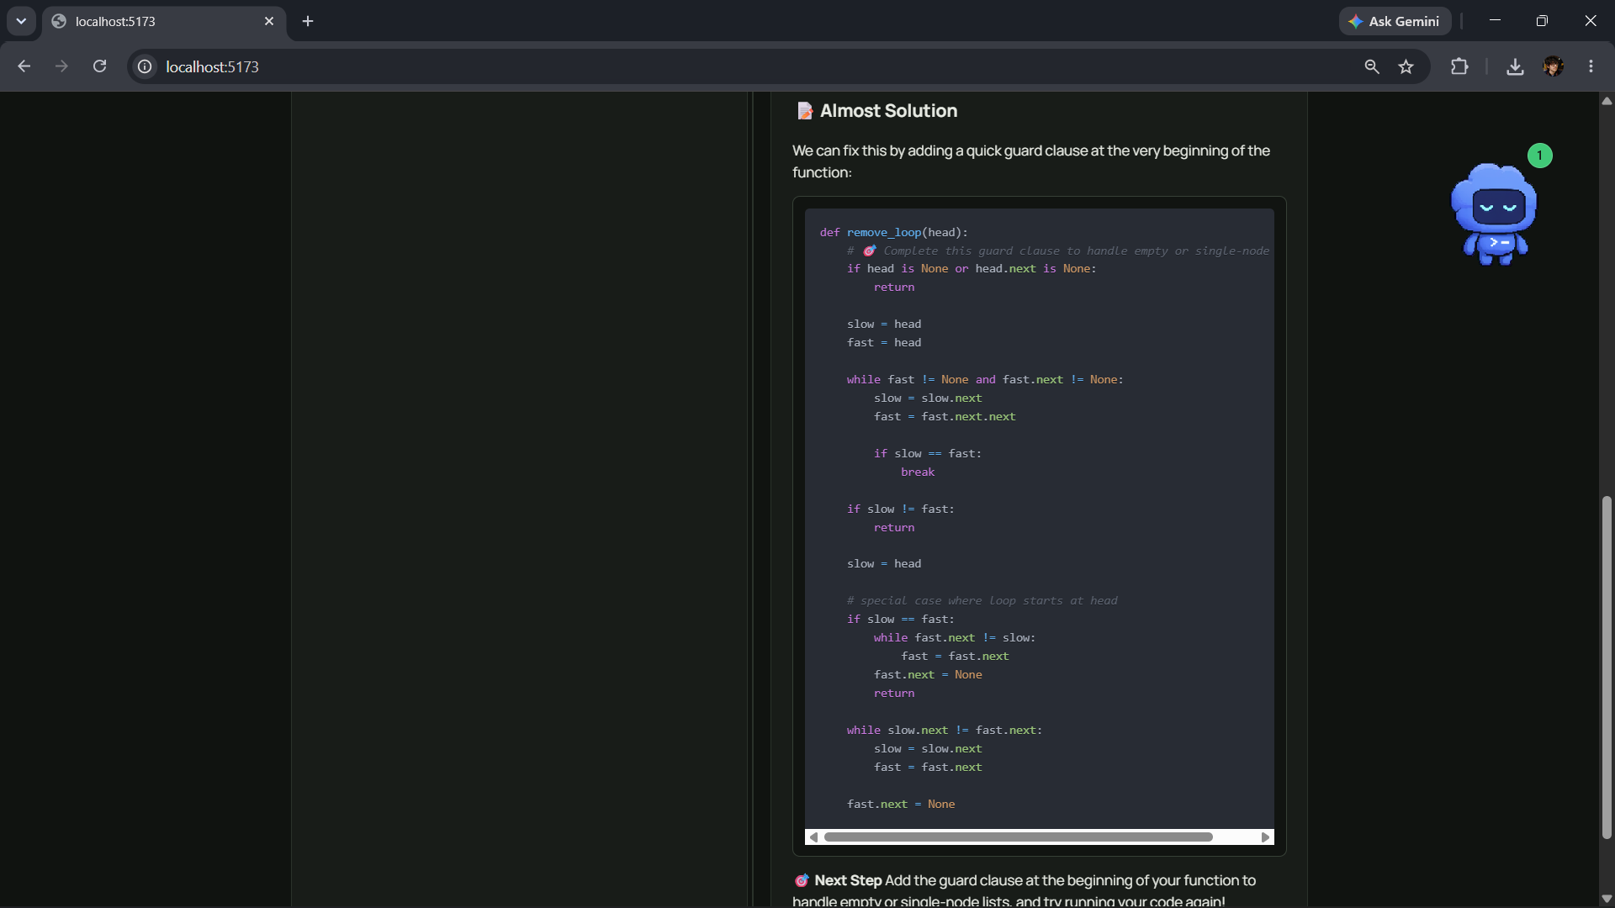
Task: Open the user profile avatar
Action: coord(1554,66)
